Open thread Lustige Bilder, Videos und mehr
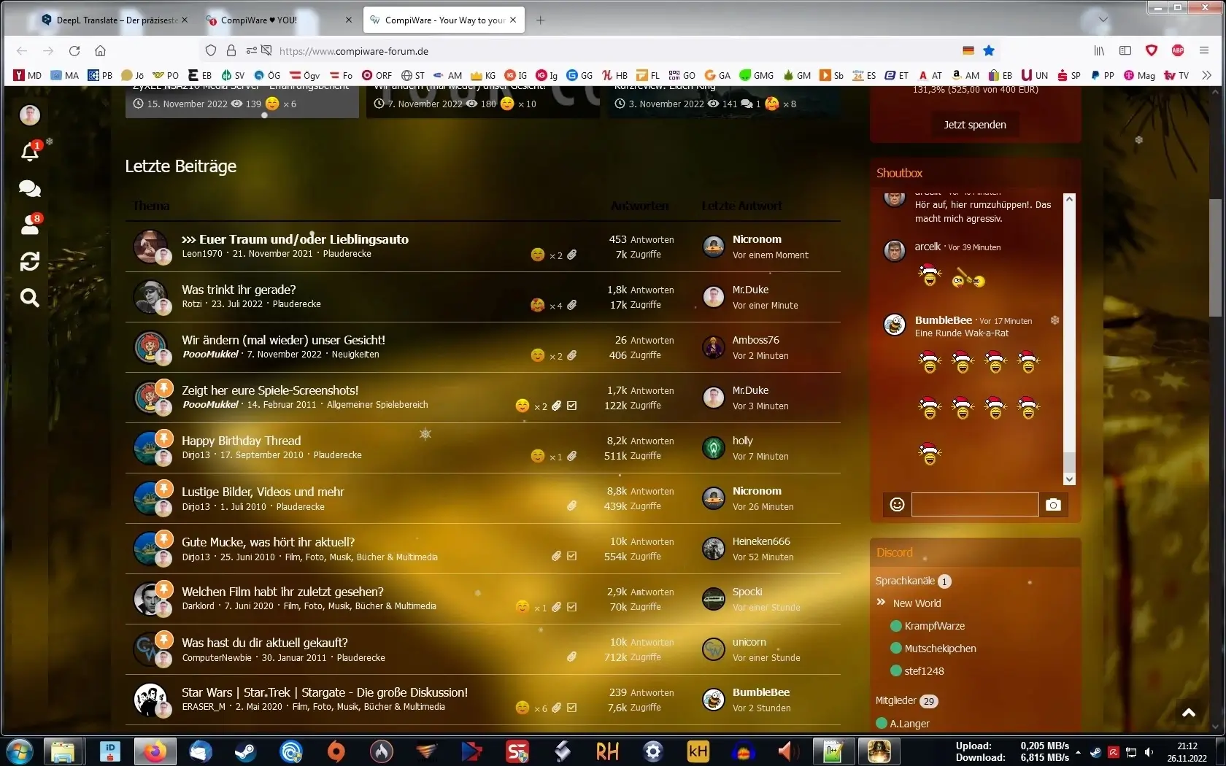Viewport: 1226px width, 766px height. [263, 492]
